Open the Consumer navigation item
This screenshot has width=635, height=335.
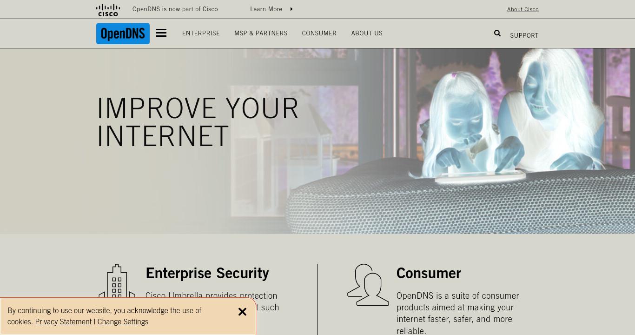point(319,33)
